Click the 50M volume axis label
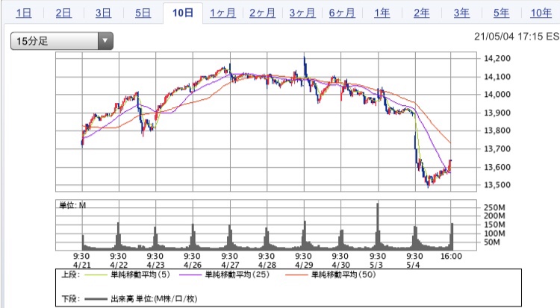 coord(492,242)
